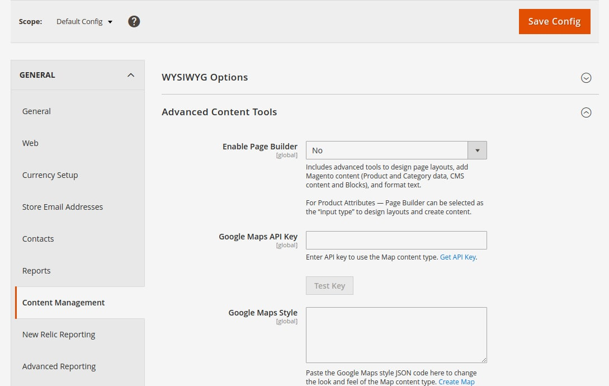This screenshot has height=386, width=609.
Task: Collapse the Advanced Content Tools section chevron
Action: pos(586,112)
